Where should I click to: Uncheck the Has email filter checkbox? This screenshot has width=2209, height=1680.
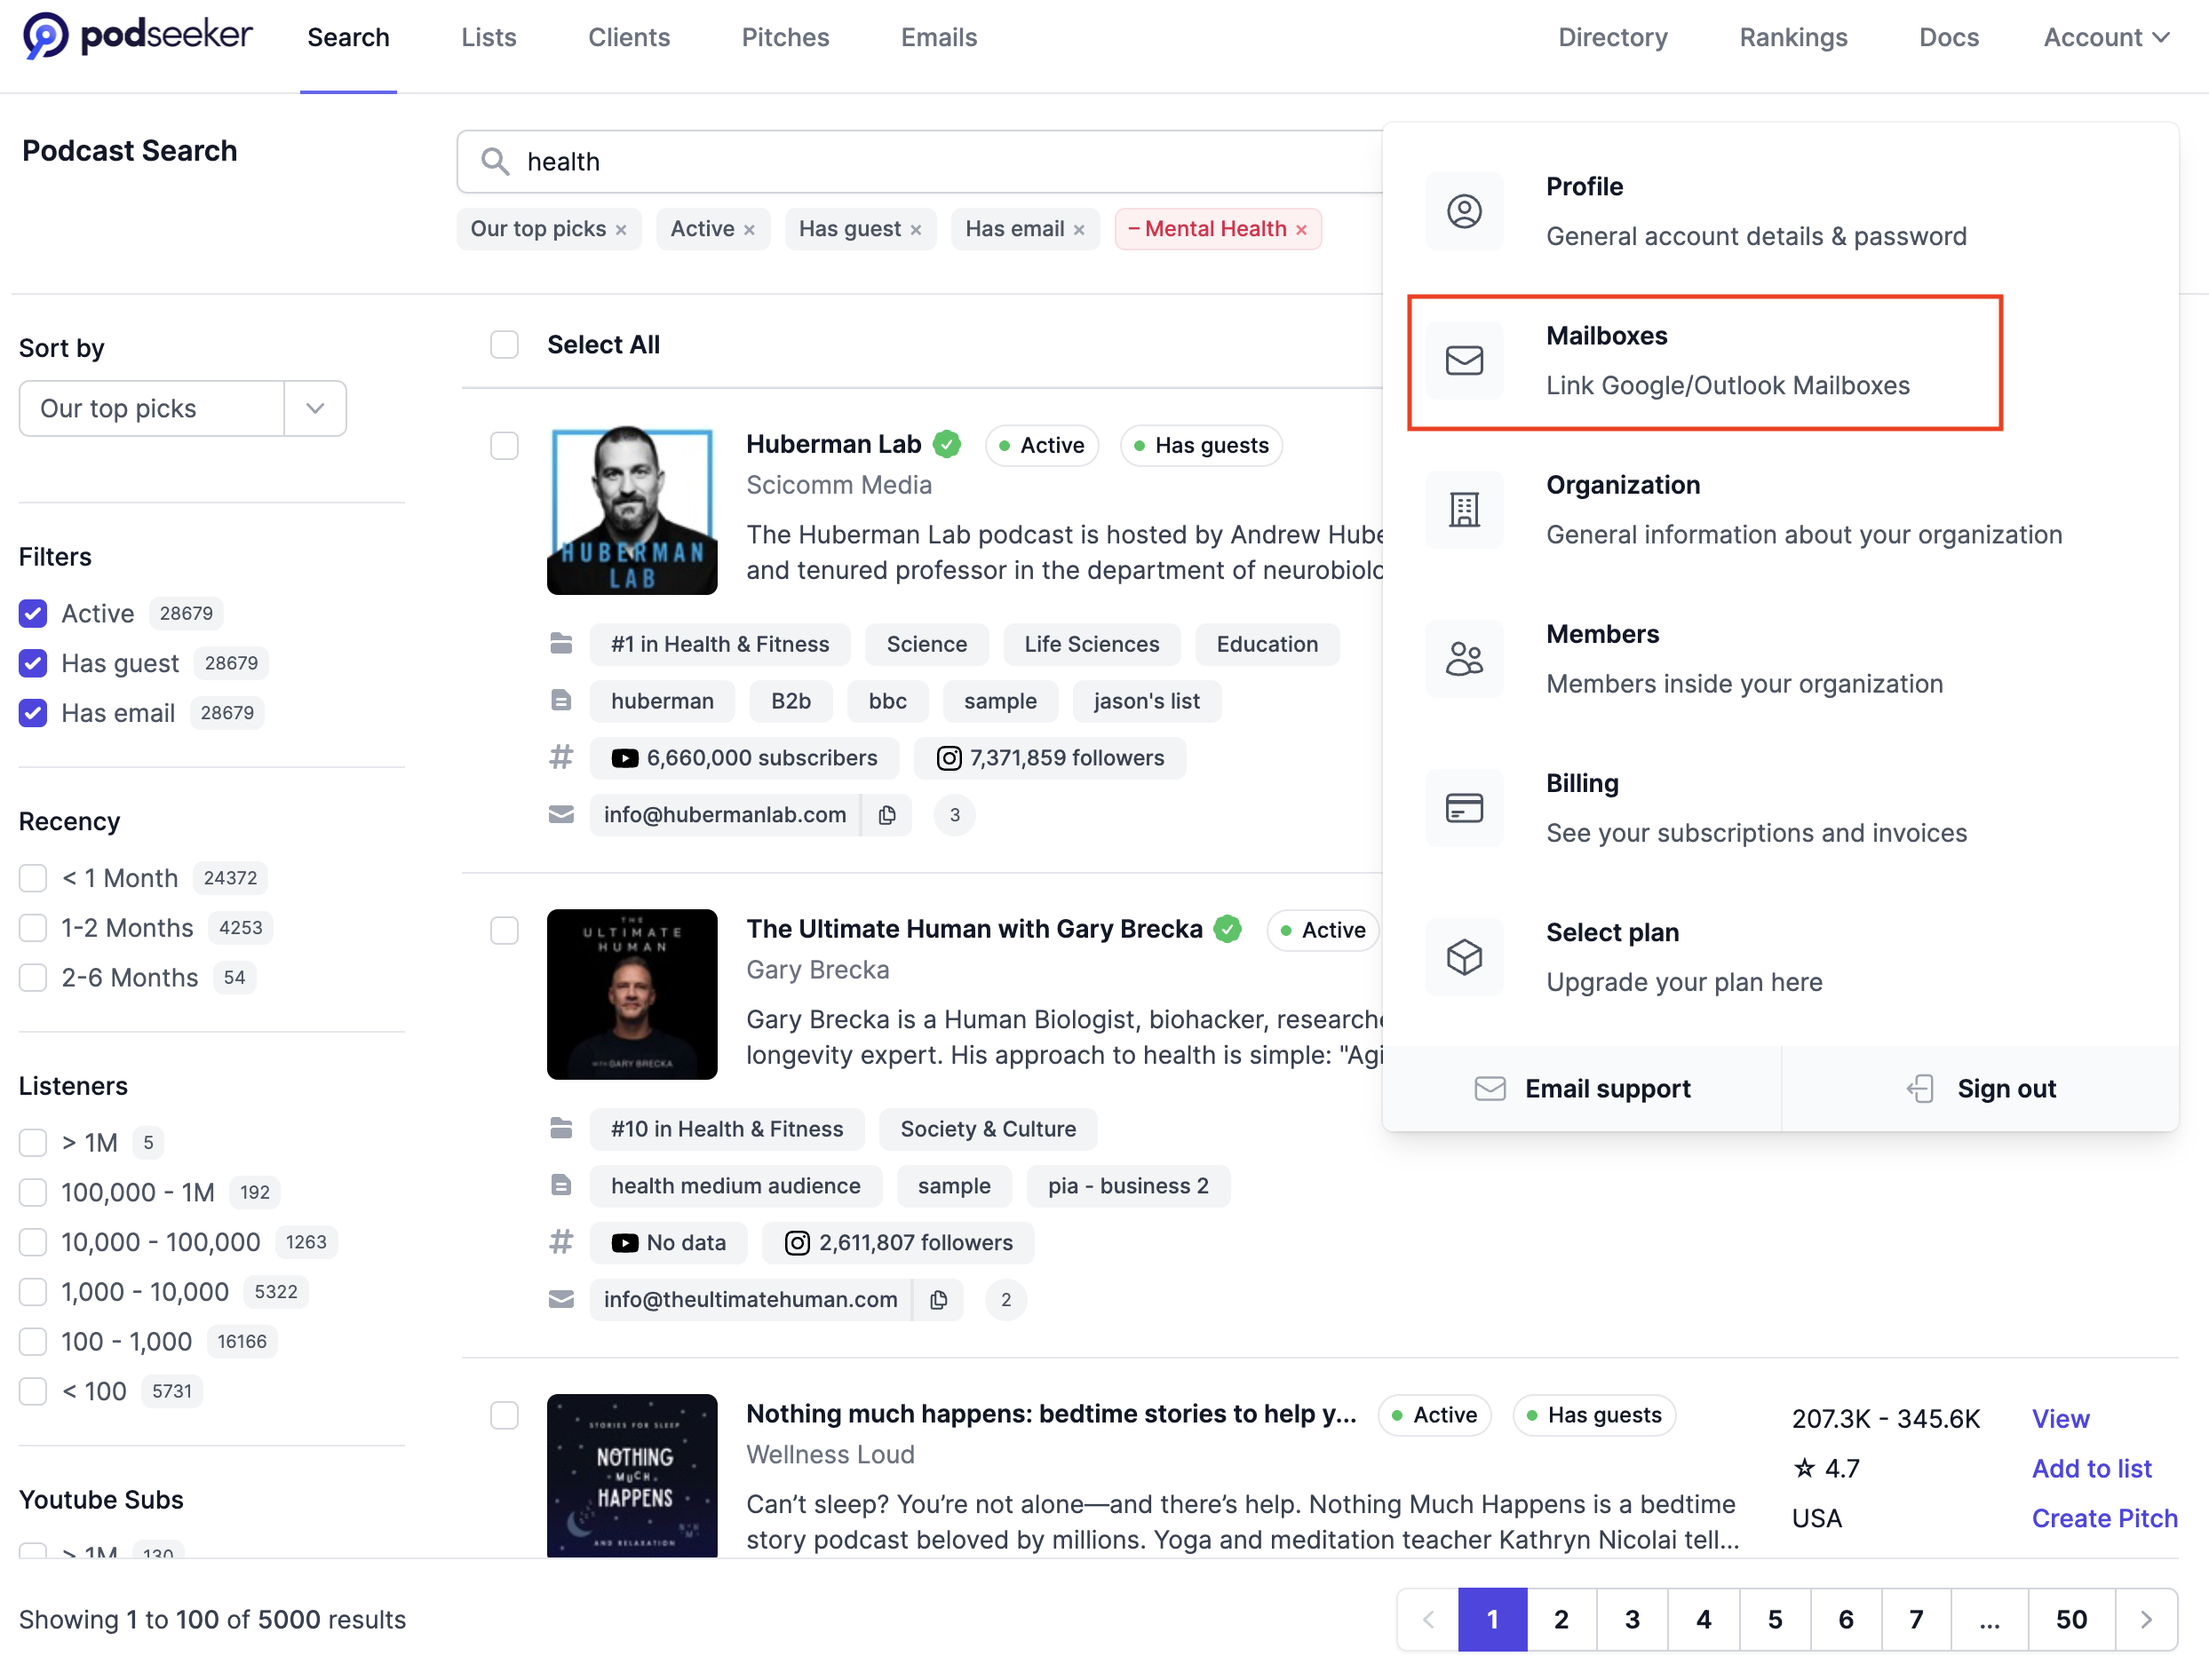[x=33, y=713]
